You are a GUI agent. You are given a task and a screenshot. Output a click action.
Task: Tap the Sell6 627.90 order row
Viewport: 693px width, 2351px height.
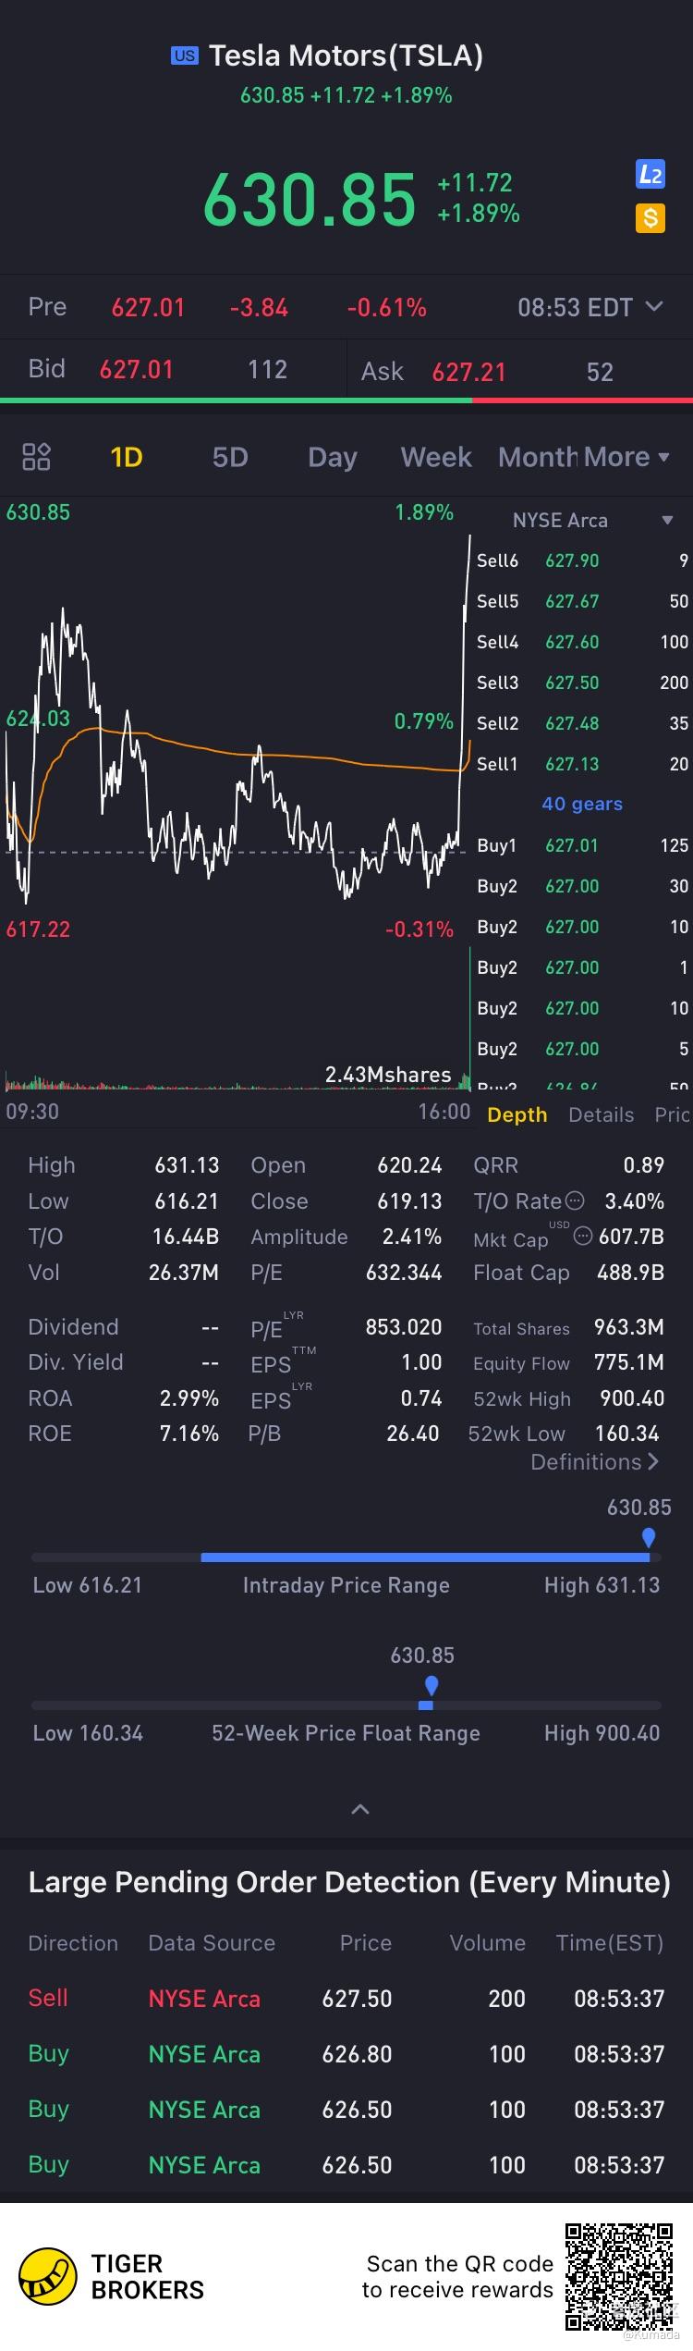582,560
